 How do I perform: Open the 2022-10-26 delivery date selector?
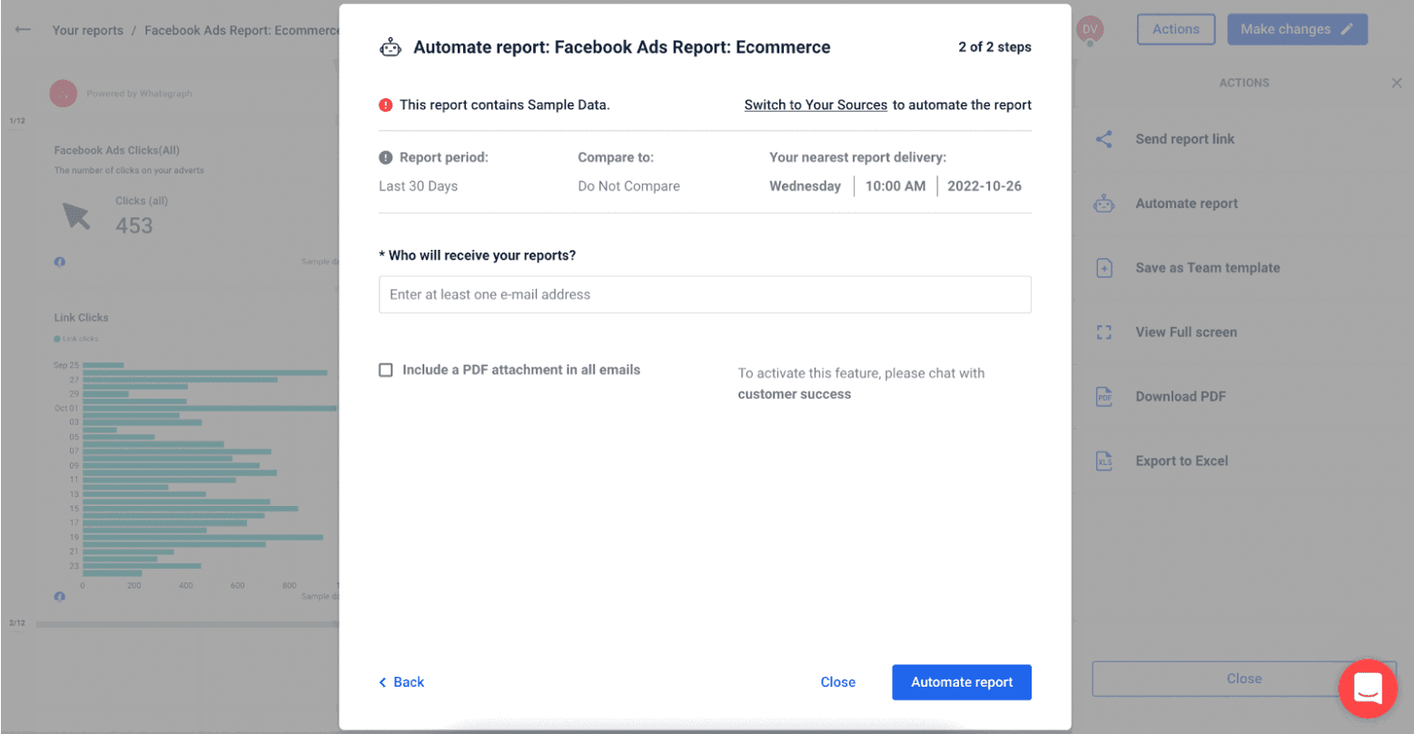(x=984, y=185)
